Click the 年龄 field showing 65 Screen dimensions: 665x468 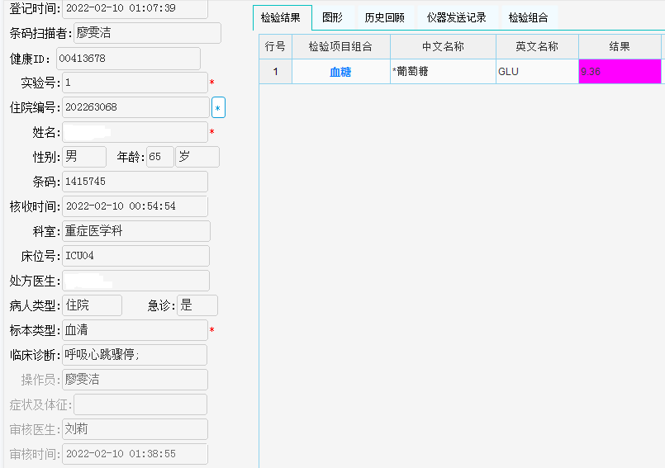[160, 157]
